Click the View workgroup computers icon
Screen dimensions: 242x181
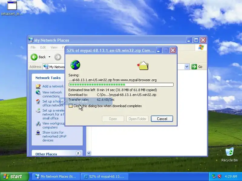(x=38, y=124)
